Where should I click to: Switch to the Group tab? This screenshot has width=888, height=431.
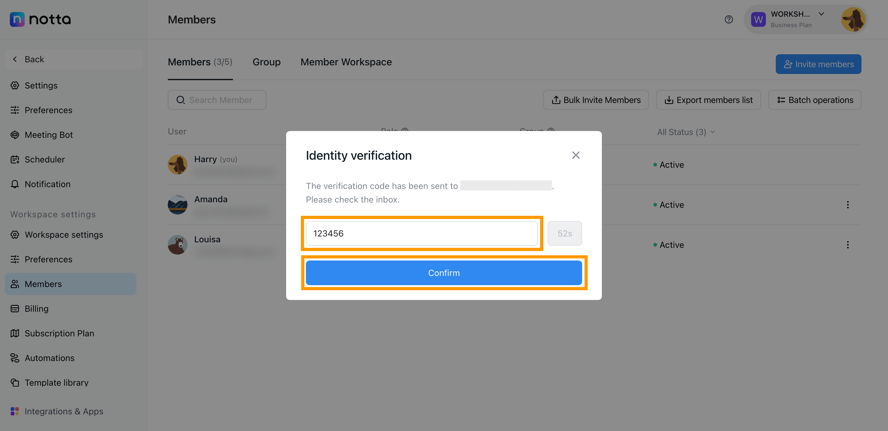266,62
